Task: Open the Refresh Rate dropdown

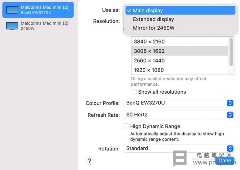Action: tap(179, 115)
